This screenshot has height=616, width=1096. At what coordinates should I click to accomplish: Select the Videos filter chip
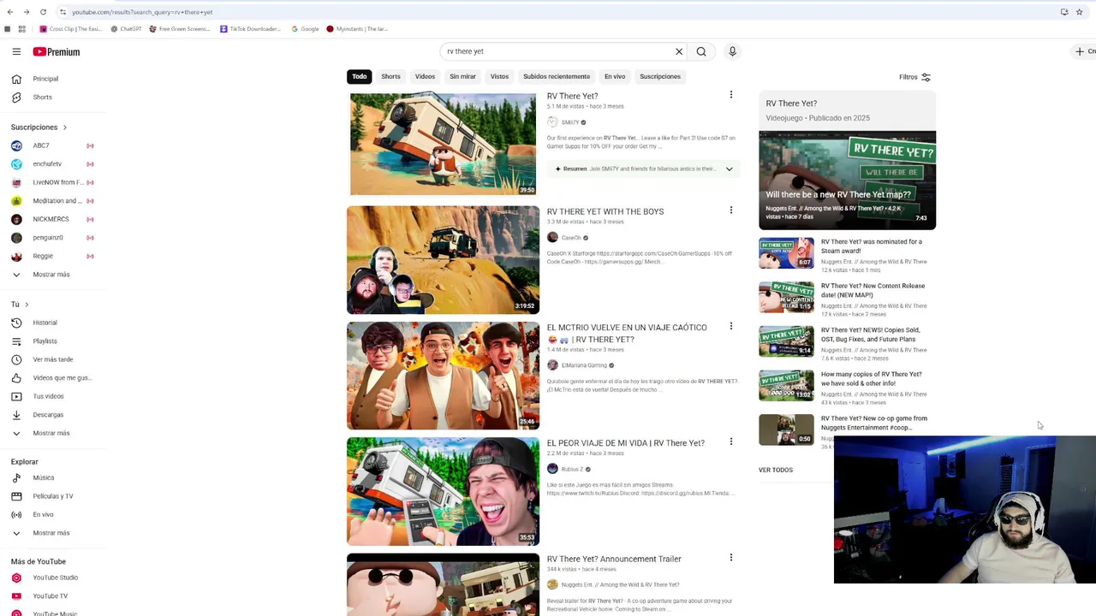coord(426,77)
